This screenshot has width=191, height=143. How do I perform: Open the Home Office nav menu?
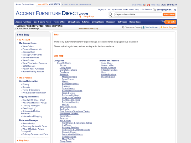pos(60,22)
